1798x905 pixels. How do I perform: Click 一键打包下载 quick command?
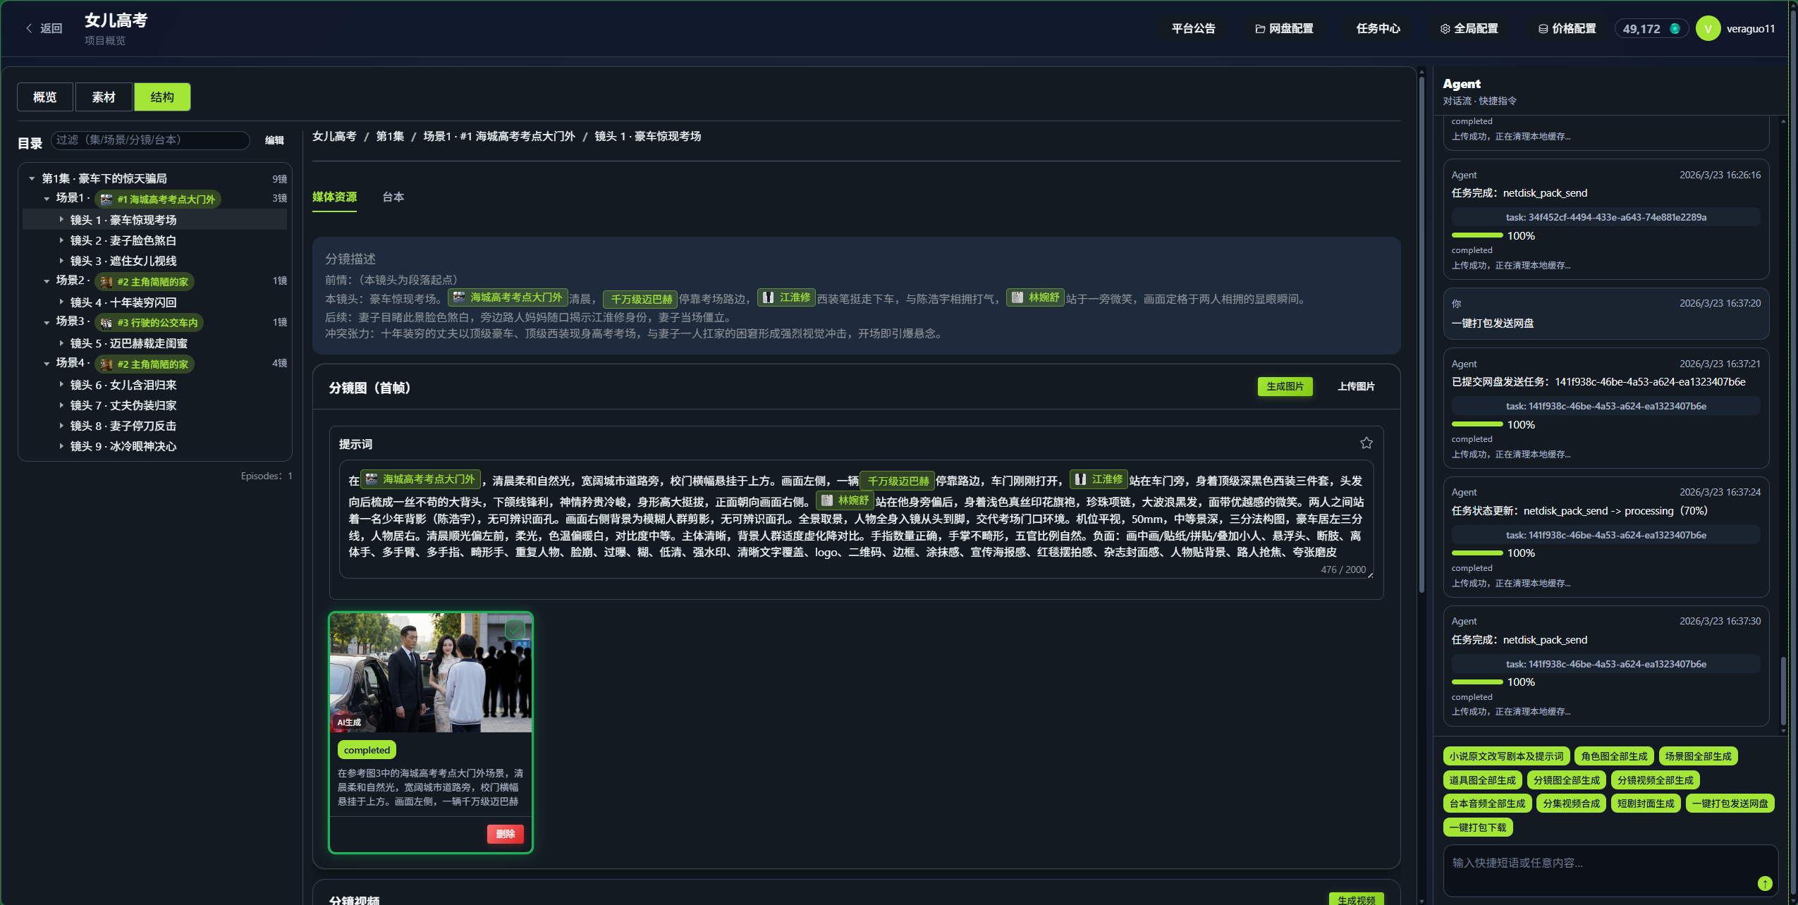[1477, 827]
